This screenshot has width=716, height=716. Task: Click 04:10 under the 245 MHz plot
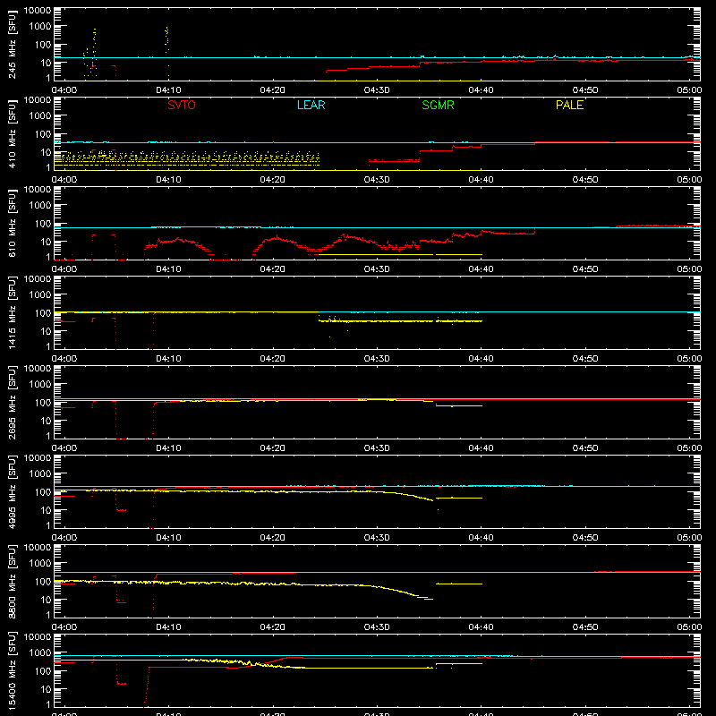tap(168, 90)
